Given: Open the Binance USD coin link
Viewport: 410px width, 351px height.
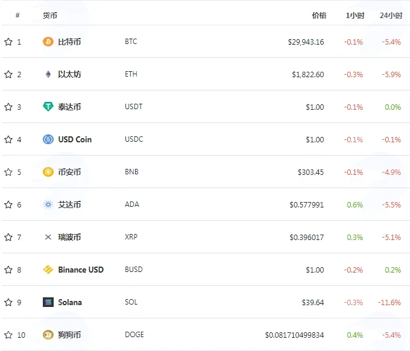Looking at the screenshot, I should pyautogui.click(x=81, y=270).
